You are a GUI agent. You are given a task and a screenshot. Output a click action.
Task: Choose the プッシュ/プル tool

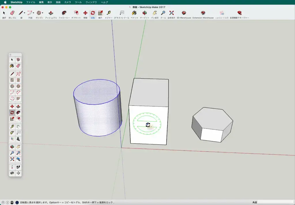click(51, 13)
